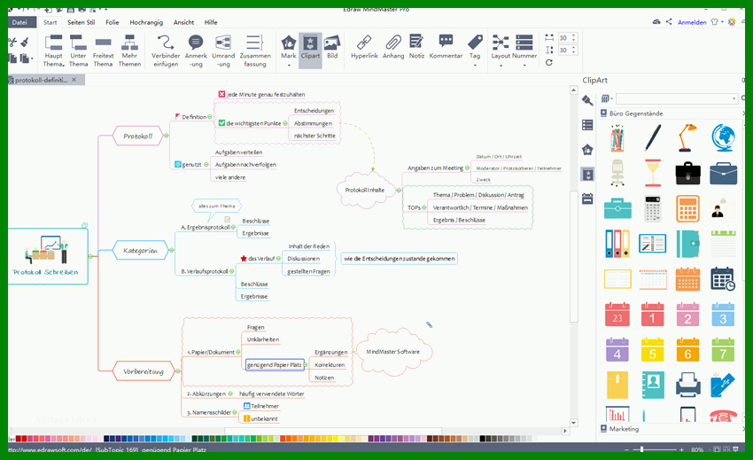Select the genügend Papier Platz topic
This screenshot has width=753, height=460.
click(x=275, y=365)
